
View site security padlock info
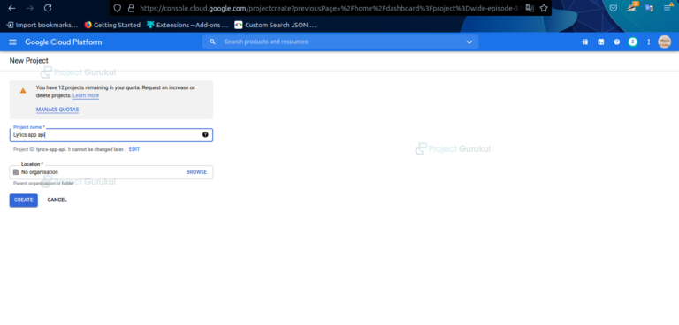pyautogui.click(x=131, y=8)
